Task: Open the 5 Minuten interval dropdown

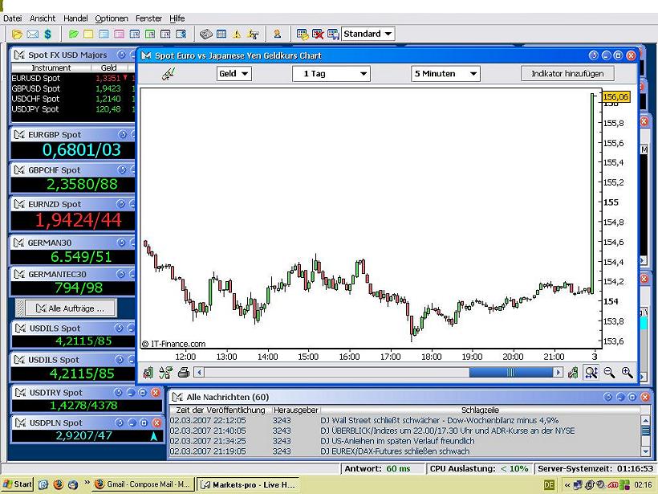Action: pos(445,74)
